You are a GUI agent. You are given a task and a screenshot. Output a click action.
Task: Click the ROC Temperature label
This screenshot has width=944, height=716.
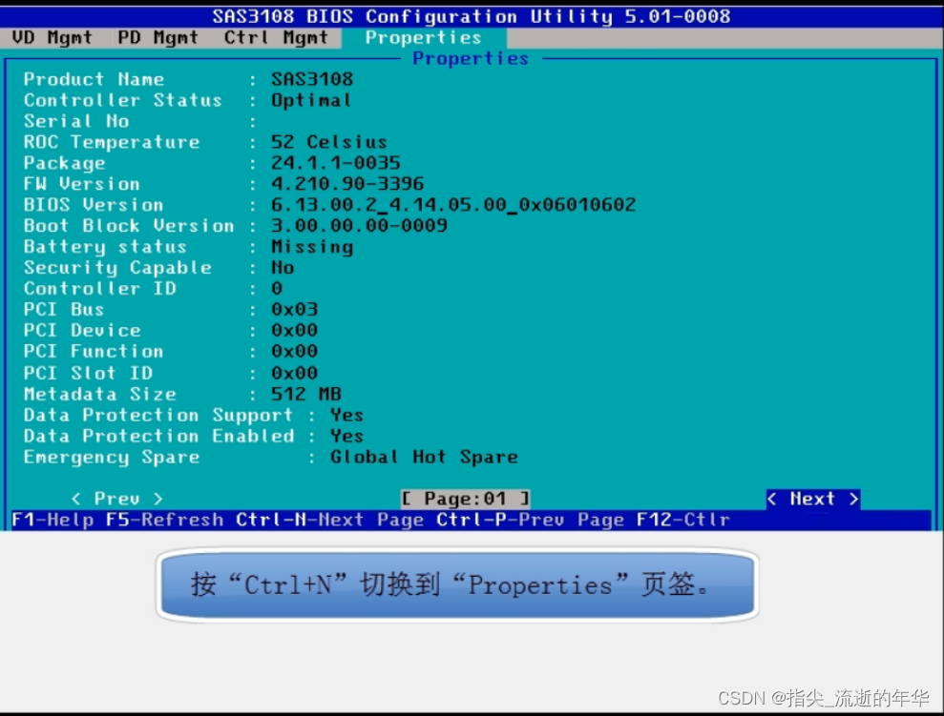tap(112, 142)
